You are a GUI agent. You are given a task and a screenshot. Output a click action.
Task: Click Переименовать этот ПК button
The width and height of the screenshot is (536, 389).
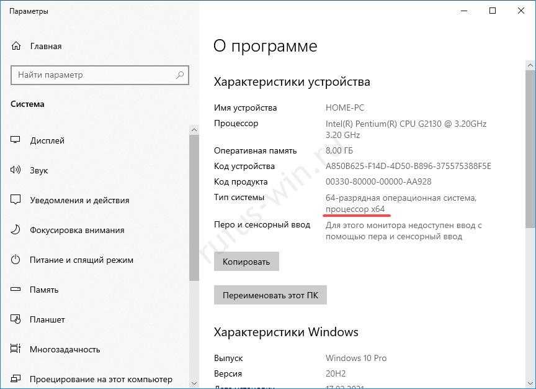[x=270, y=295]
